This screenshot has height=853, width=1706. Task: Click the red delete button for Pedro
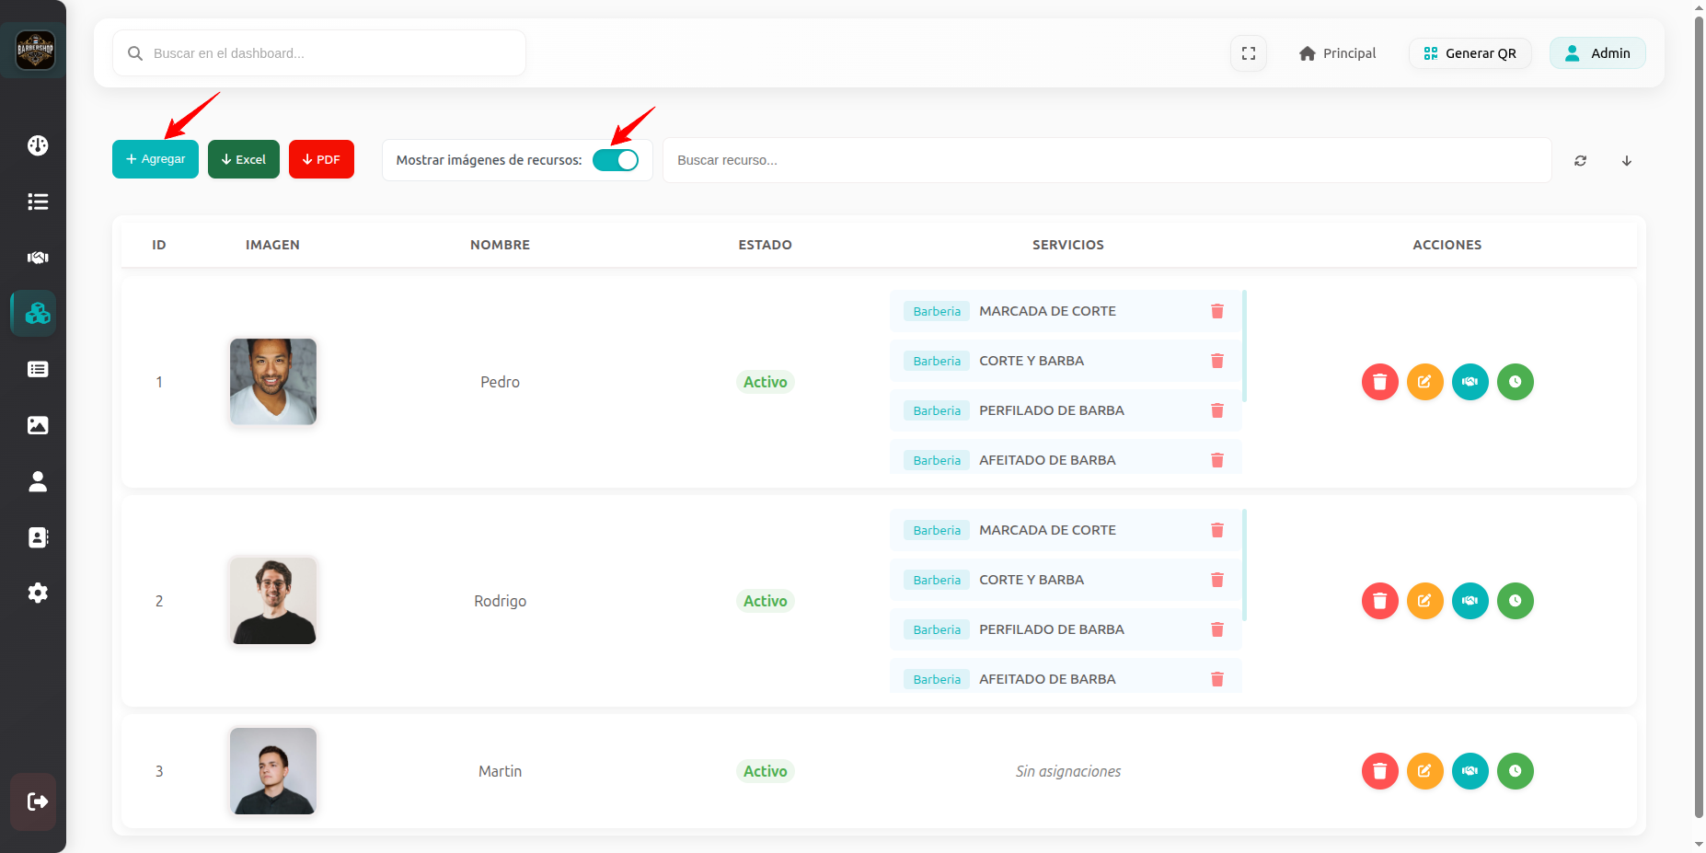coord(1379,382)
